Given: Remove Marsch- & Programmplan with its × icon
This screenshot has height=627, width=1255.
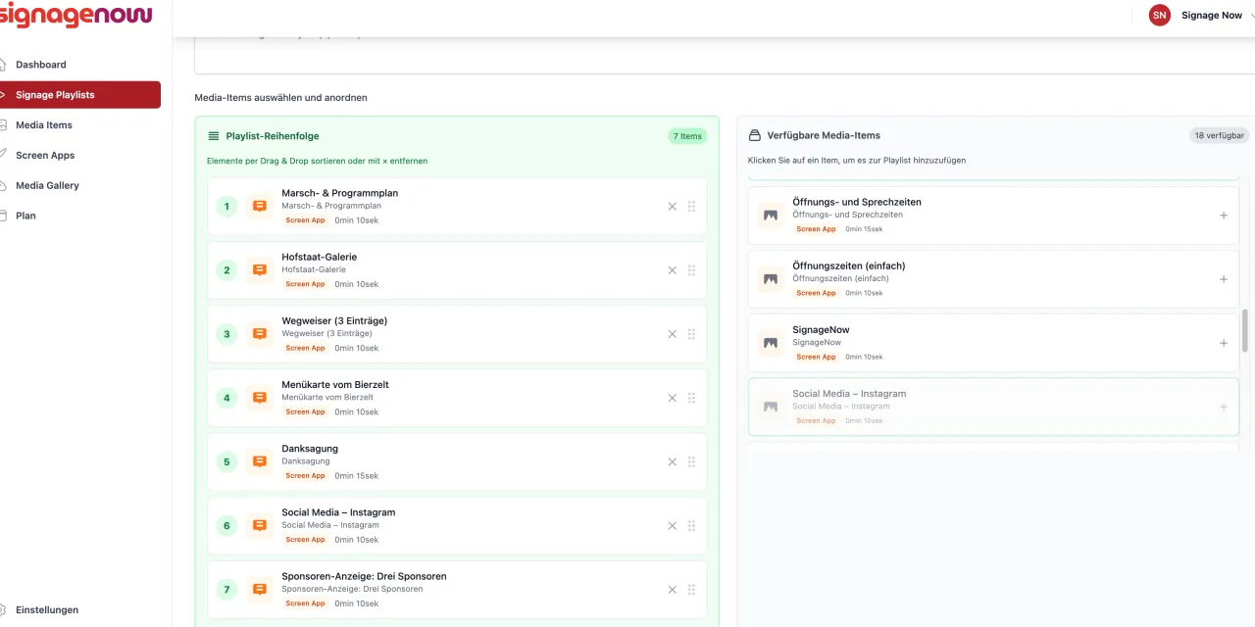Looking at the screenshot, I should click(672, 207).
